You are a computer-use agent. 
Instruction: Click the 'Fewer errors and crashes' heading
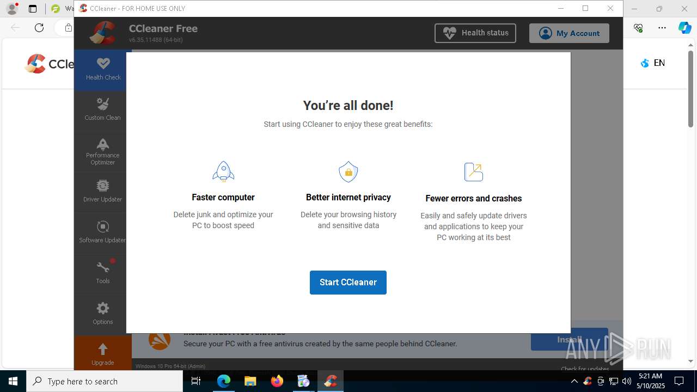[474, 198]
